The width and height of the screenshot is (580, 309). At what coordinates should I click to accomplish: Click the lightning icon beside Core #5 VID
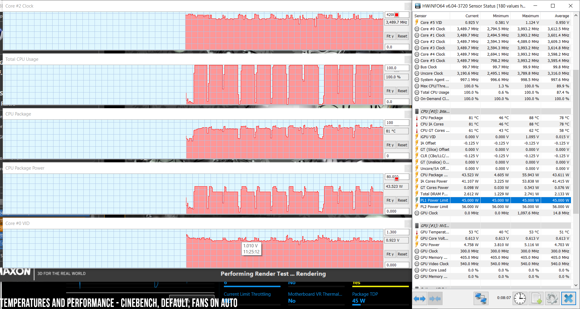click(417, 22)
